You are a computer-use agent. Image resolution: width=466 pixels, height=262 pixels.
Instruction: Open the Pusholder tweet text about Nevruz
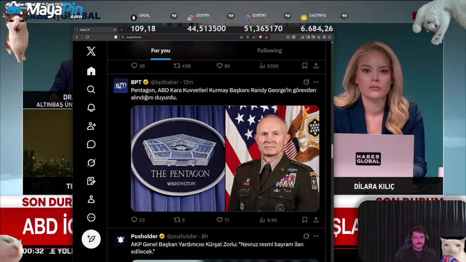click(x=217, y=248)
